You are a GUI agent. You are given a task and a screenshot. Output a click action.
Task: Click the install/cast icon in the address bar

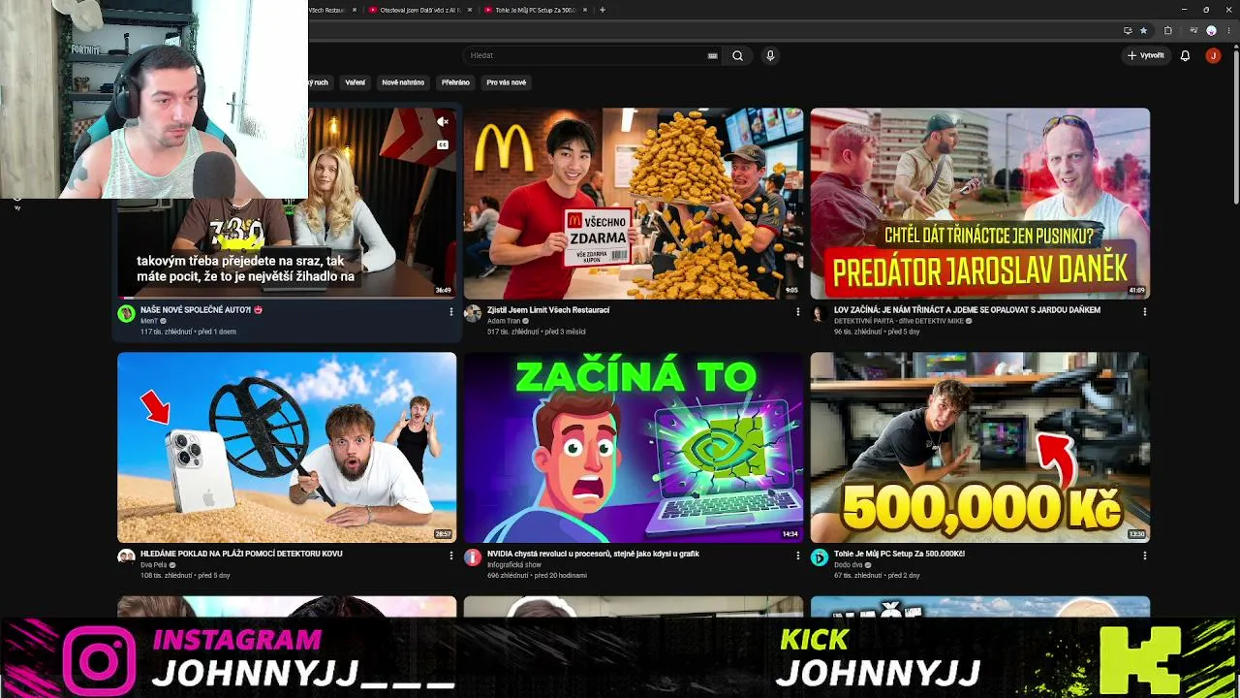point(1128,30)
